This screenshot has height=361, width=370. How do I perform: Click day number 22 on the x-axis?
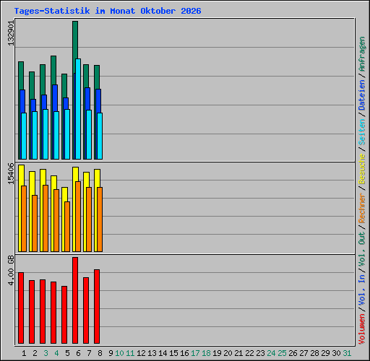coord(249,353)
